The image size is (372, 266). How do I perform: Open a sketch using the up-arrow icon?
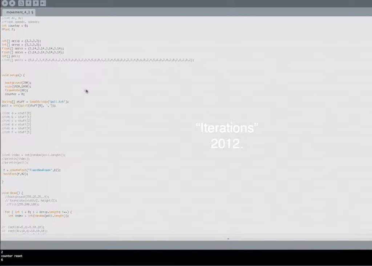(x=28, y=3)
